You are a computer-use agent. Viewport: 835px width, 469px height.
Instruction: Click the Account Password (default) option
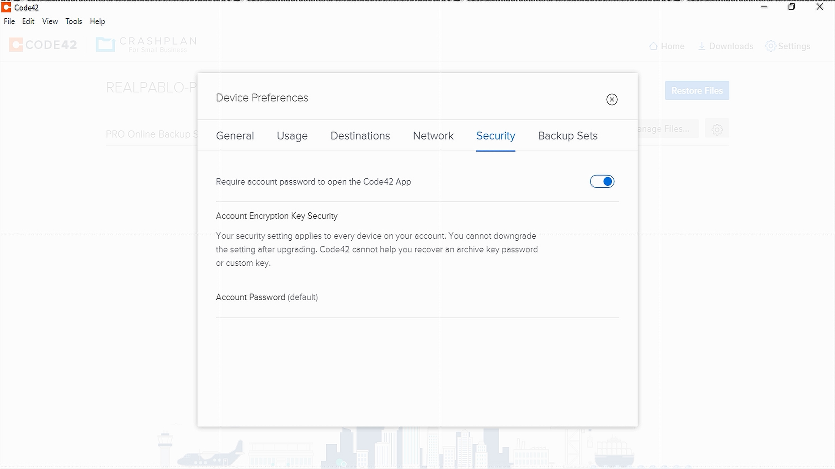point(267,297)
